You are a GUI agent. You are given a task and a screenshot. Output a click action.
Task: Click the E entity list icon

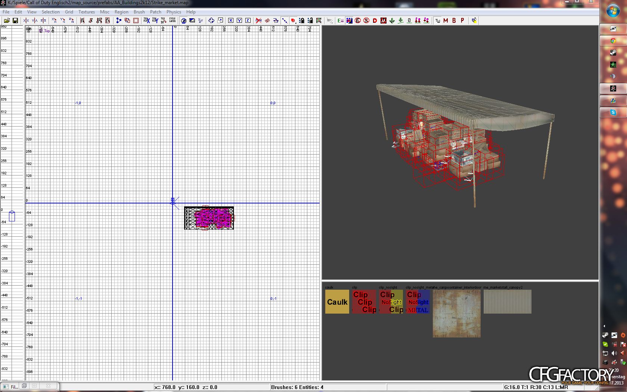pyautogui.click(x=341, y=21)
